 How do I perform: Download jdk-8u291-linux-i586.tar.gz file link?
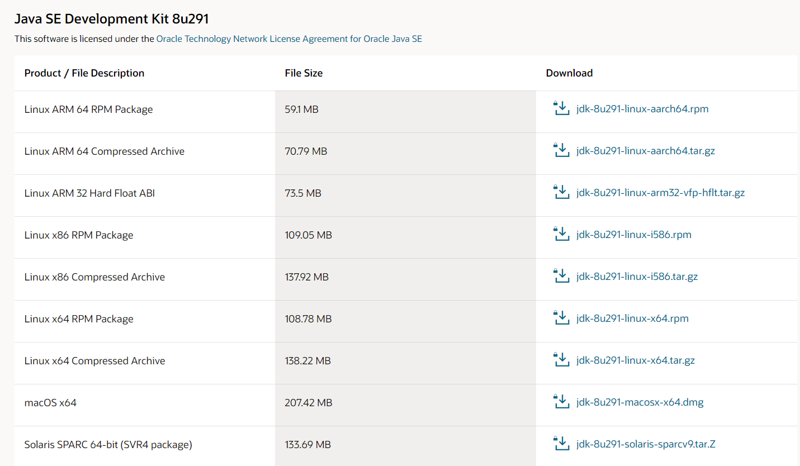pyautogui.click(x=637, y=277)
